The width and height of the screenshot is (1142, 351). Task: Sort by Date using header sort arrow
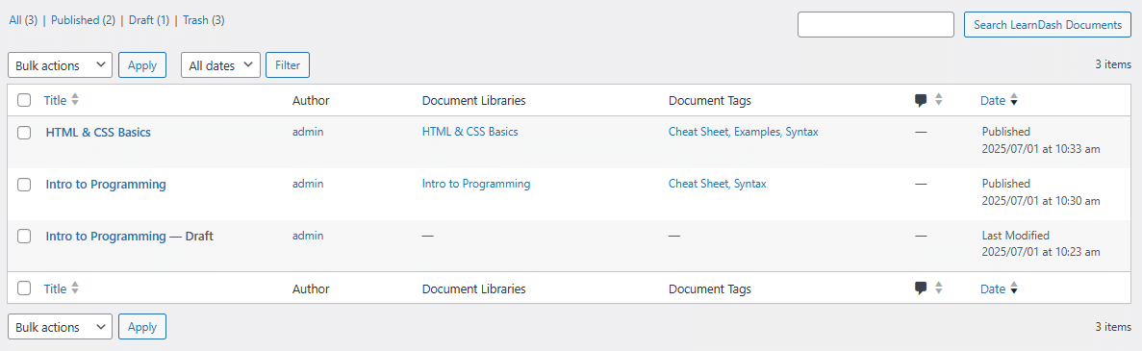click(1013, 101)
